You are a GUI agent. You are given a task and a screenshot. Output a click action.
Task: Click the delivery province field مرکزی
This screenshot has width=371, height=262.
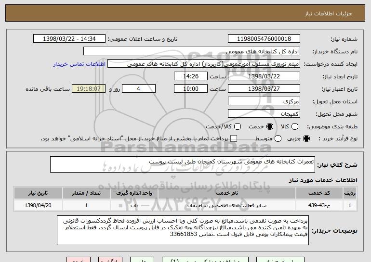tap(264, 101)
